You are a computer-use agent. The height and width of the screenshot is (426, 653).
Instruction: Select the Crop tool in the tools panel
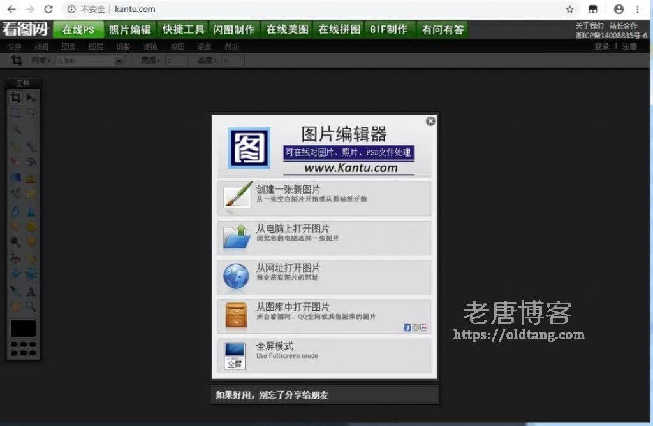pos(15,97)
